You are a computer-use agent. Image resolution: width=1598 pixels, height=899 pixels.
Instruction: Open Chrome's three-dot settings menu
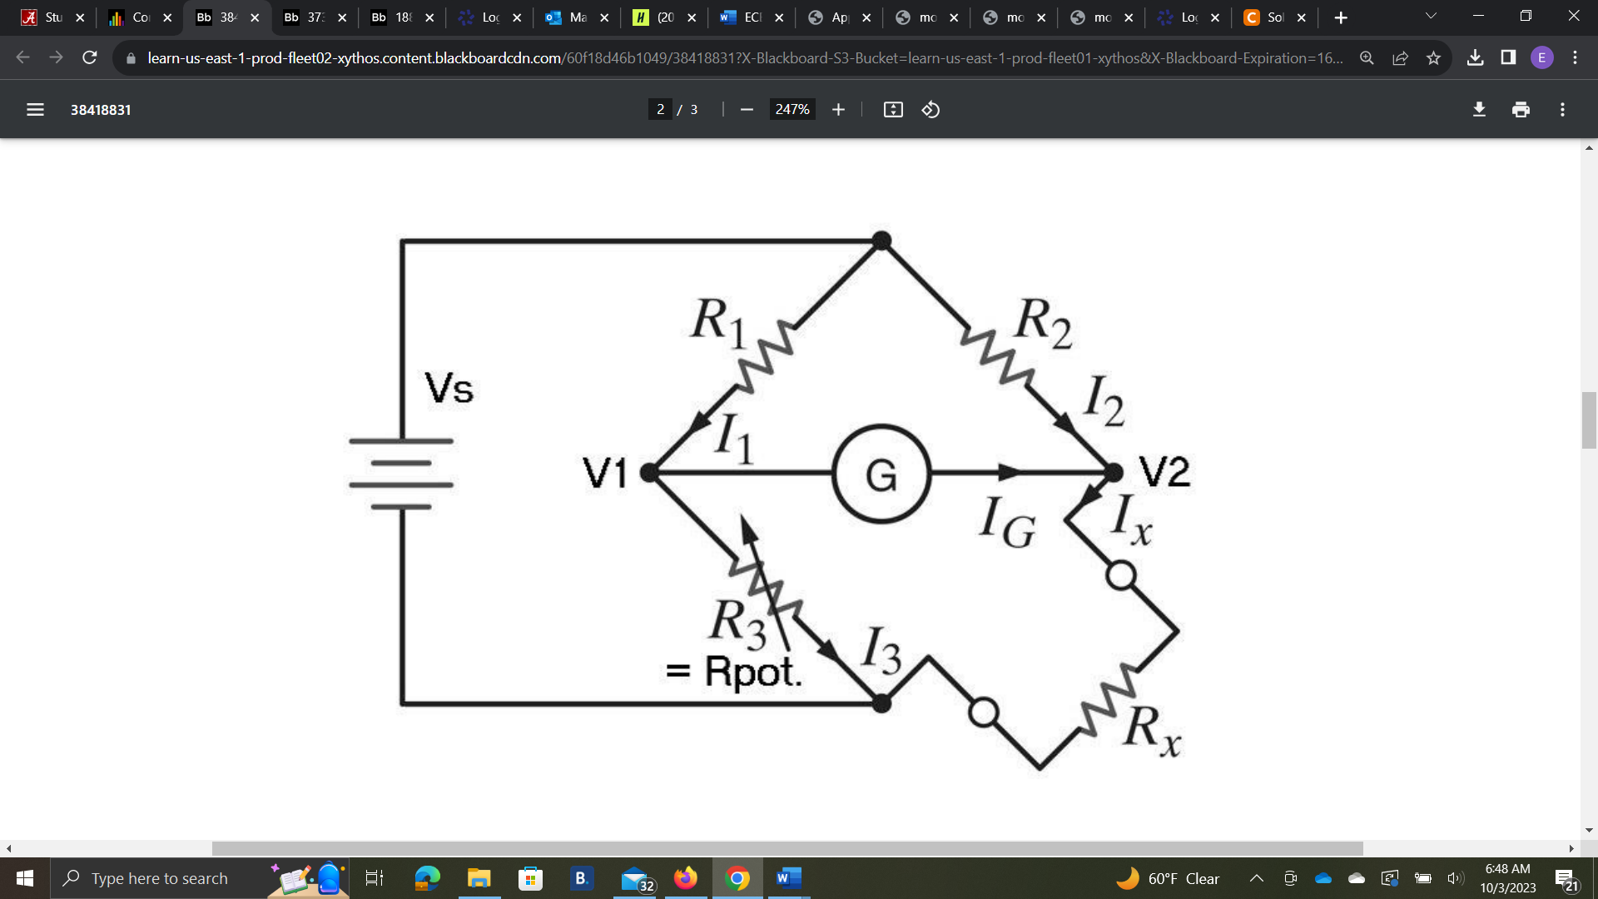pos(1575,57)
